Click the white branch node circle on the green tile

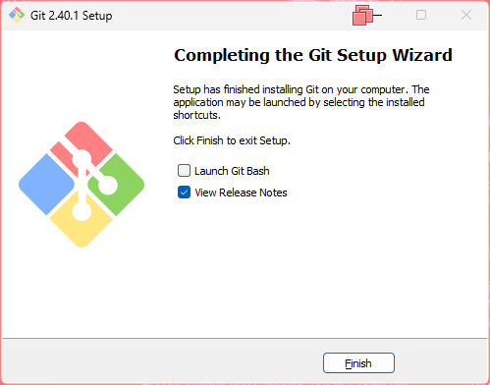click(108, 185)
